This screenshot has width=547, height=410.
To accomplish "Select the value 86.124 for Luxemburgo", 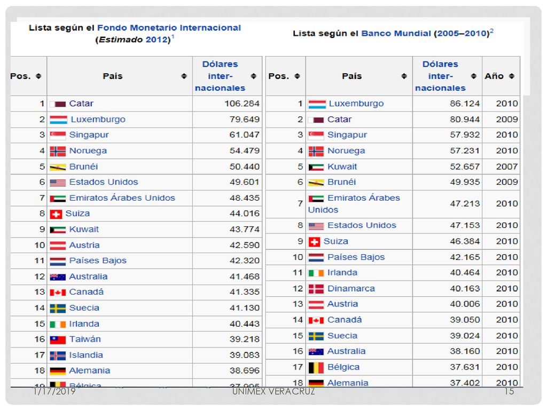I will pos(465,104).
